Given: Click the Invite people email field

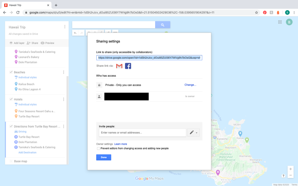Looking at the screenshot, I should 143,132.
